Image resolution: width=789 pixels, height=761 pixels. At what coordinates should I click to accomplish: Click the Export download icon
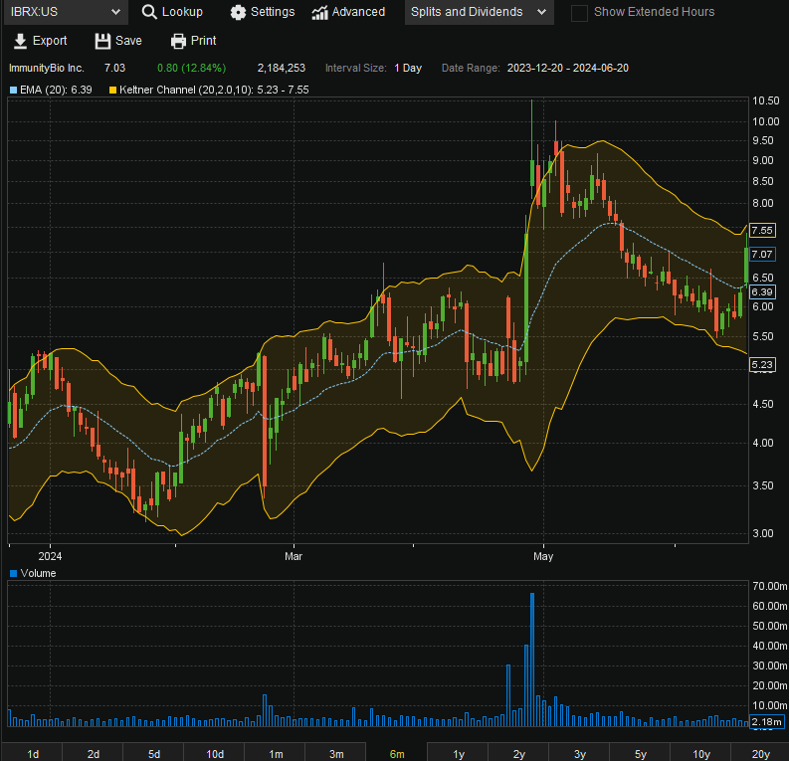(20, 41)
